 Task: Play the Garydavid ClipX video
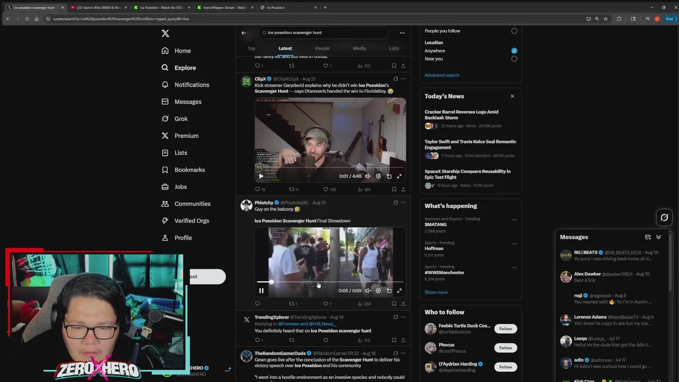261,176
